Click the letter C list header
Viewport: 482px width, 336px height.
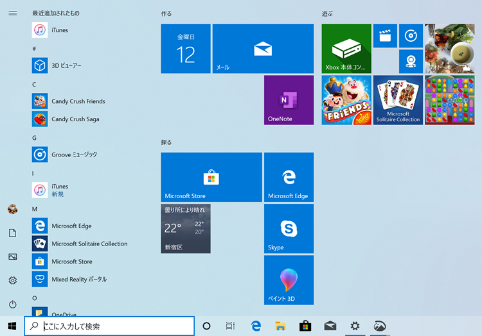pyautogui.click(x=34, y=84)
